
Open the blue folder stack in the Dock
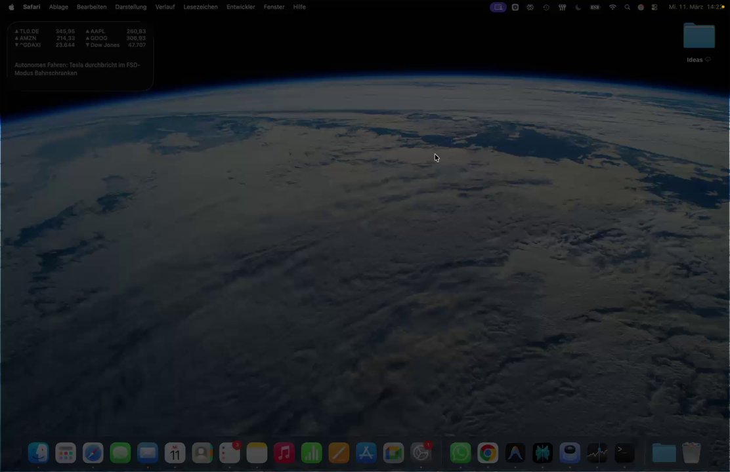coord(664,453)
